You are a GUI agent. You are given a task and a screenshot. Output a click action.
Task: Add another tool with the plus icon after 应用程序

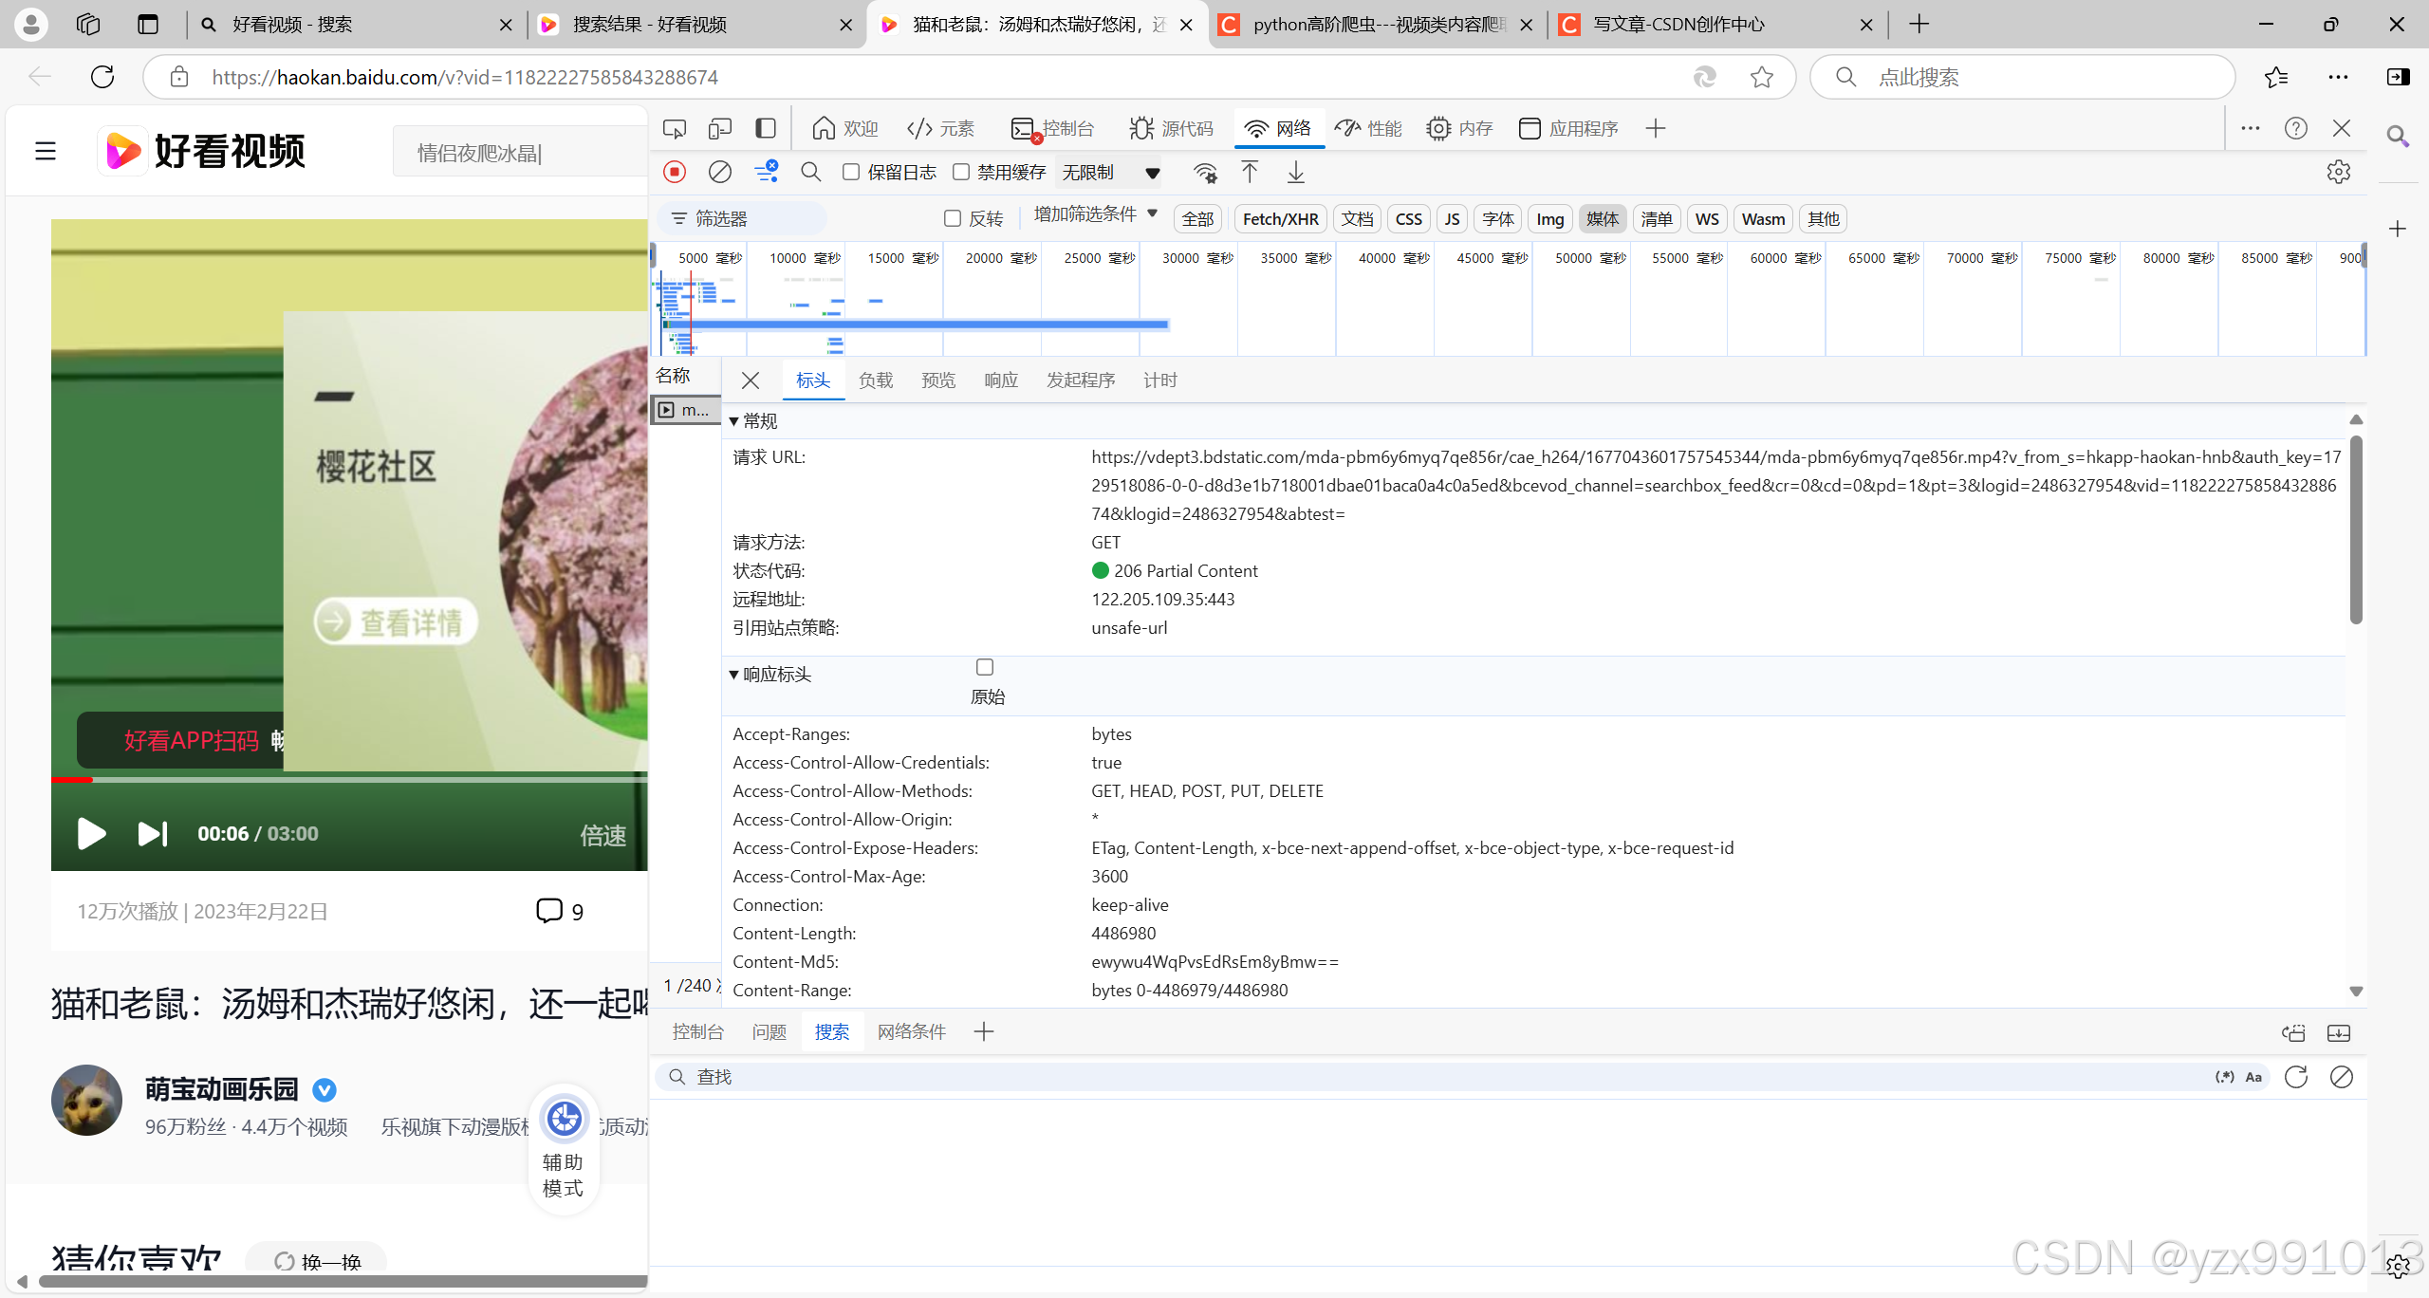click(1656, 128)
